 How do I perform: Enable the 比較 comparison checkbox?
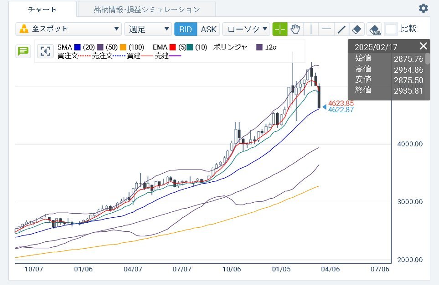[x=391, y=29]
